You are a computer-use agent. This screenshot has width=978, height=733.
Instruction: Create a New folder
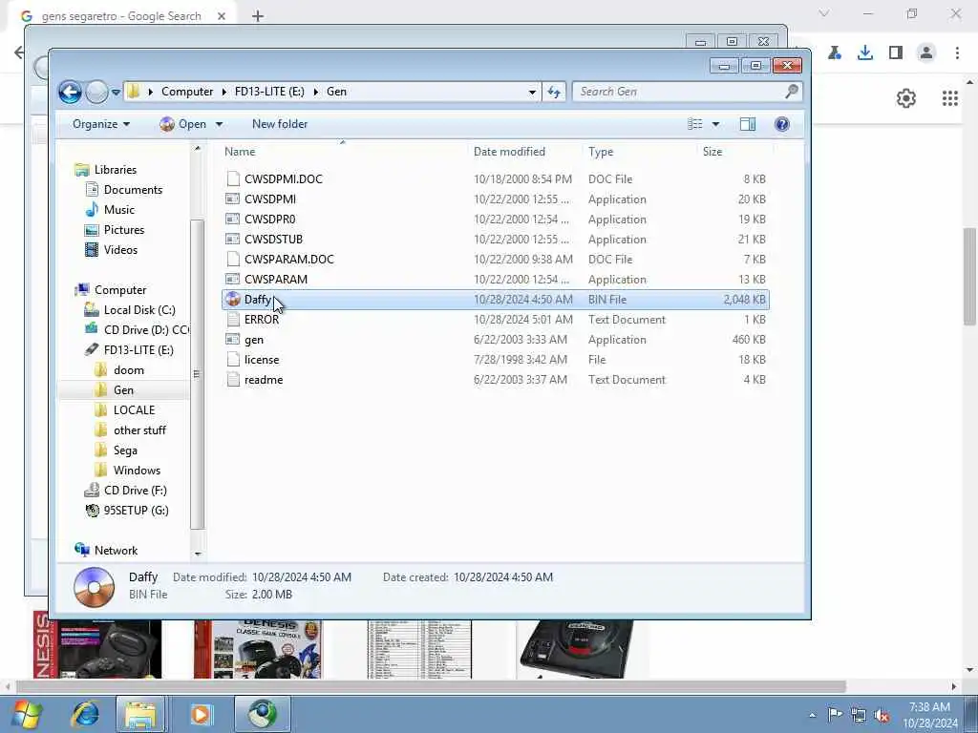tap(280, 124)
